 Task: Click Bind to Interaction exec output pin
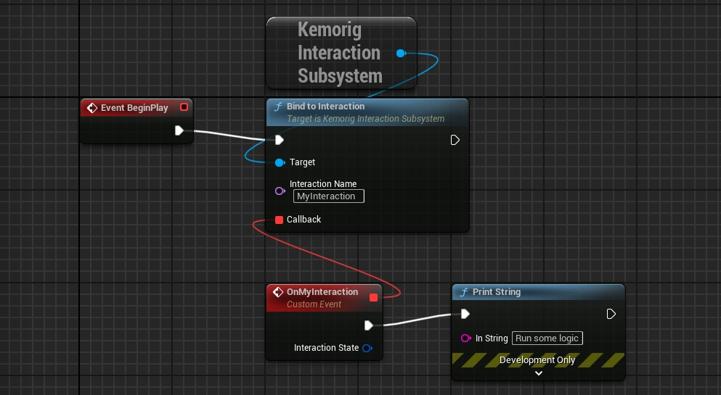pyautogui.click(x=455, y=140)
